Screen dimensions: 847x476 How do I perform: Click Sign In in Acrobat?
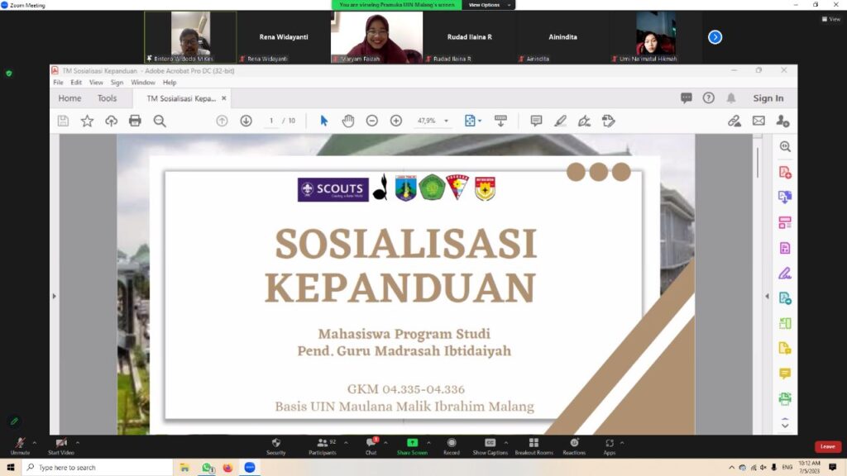coord(768,98)
